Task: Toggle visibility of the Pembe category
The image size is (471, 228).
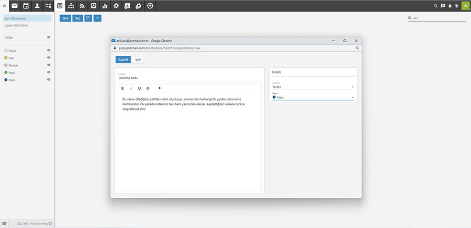Action: 49,65
